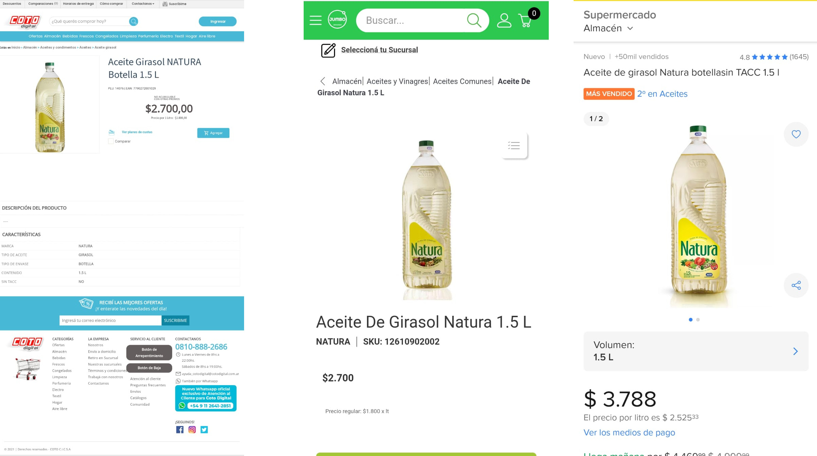
Task: Click the share icon beside product image
Action: click(x=796, y=285)
